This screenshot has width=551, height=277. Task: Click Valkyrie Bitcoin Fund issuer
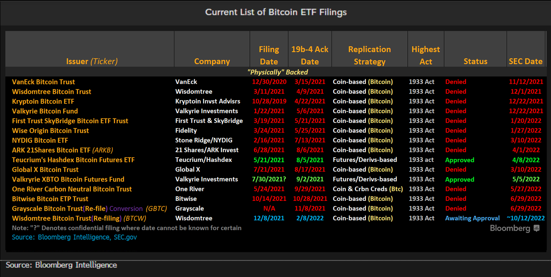[45, 111]
